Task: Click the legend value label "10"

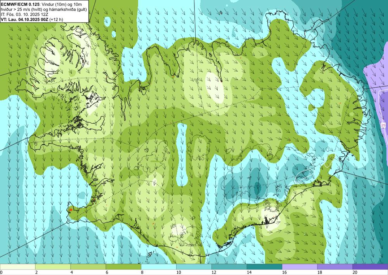Action: 178,273
